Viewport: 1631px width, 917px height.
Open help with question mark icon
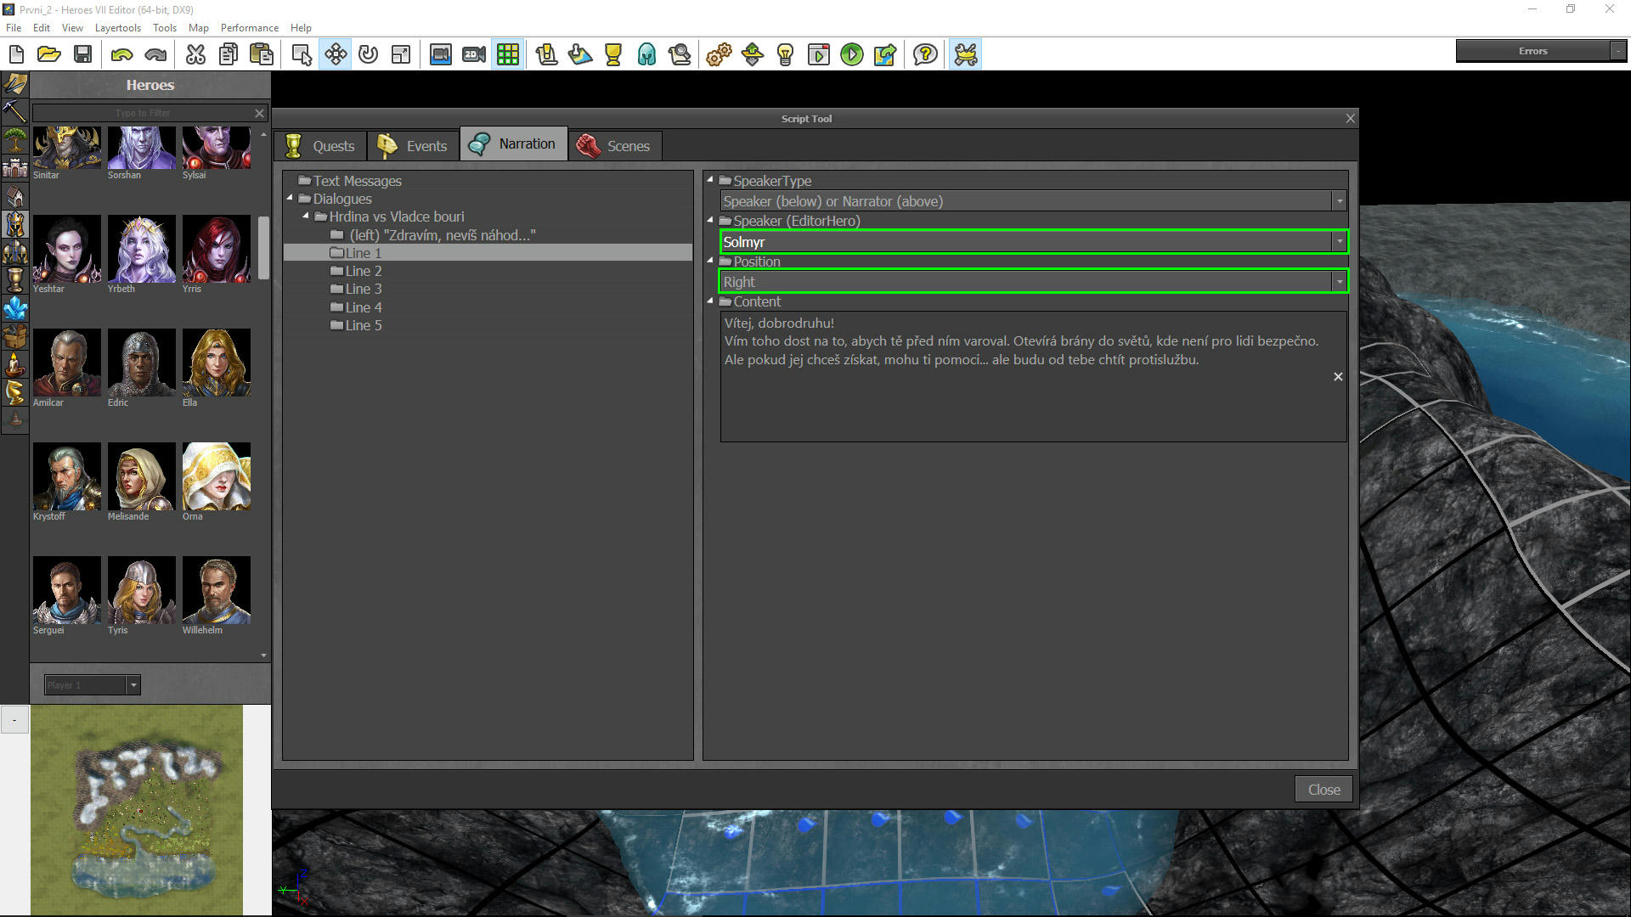pyautogui.click(x=925, y=55)
